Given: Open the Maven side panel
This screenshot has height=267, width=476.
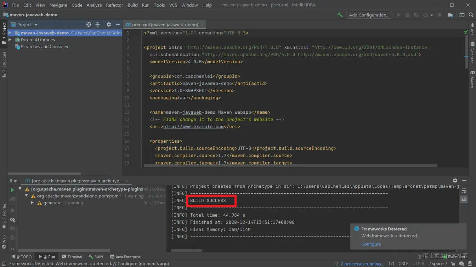Looking at the screenshot, I should point(472,79).
